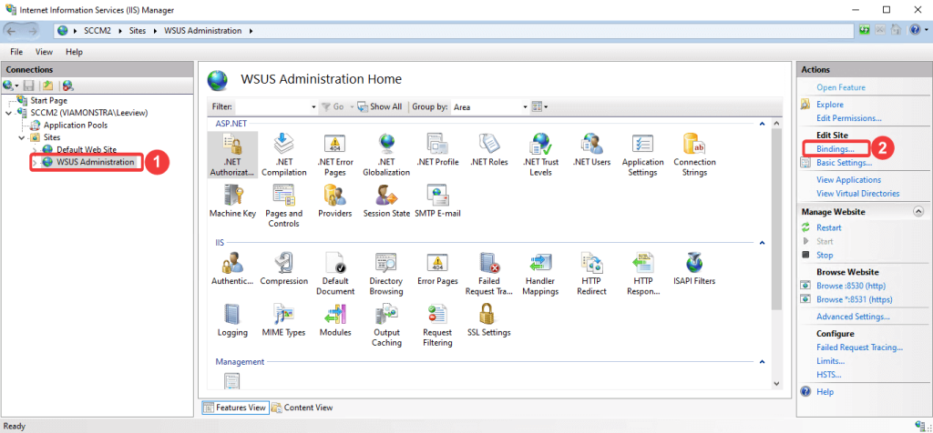This screenshot has width=933, height=433.
Task: Collapse the Sites tree node
Action: (x=21, y=137)
